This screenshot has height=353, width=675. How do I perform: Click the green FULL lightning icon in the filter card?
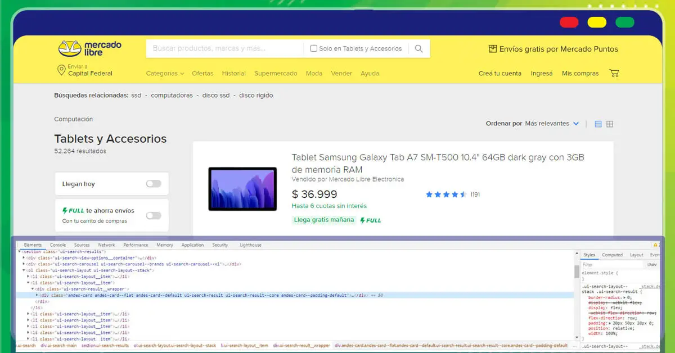(65, 211)
